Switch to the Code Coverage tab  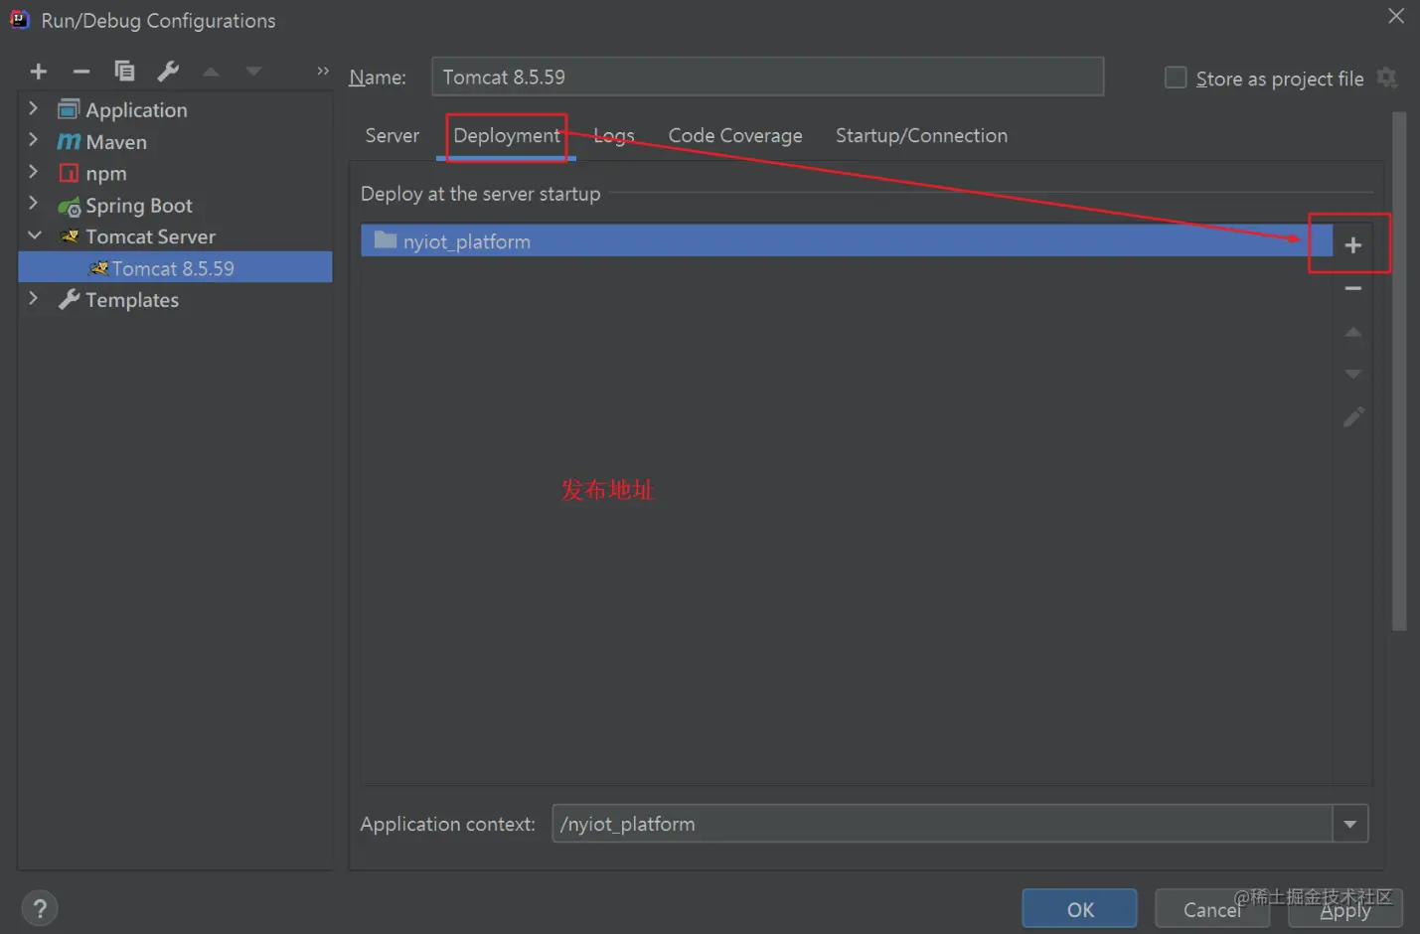735,135
